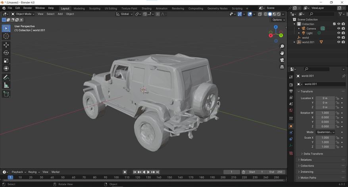The height and width of the screenshot is (187, 348).
Task: Hide the Camera object in the outliner
Action: (x=338, y=29)
